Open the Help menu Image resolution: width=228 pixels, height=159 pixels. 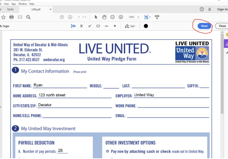(32, 4)
